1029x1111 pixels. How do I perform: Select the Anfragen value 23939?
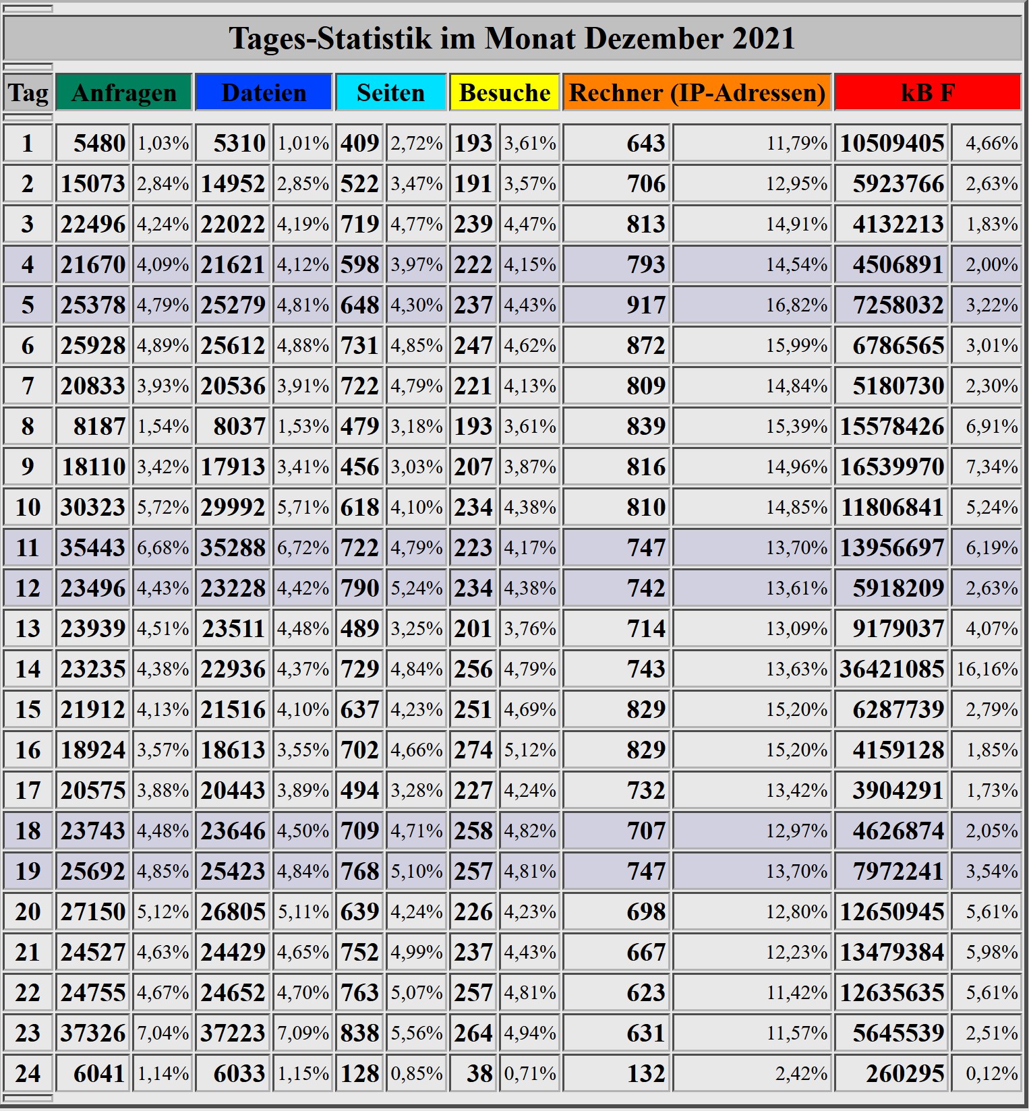(x=93, y=628)
